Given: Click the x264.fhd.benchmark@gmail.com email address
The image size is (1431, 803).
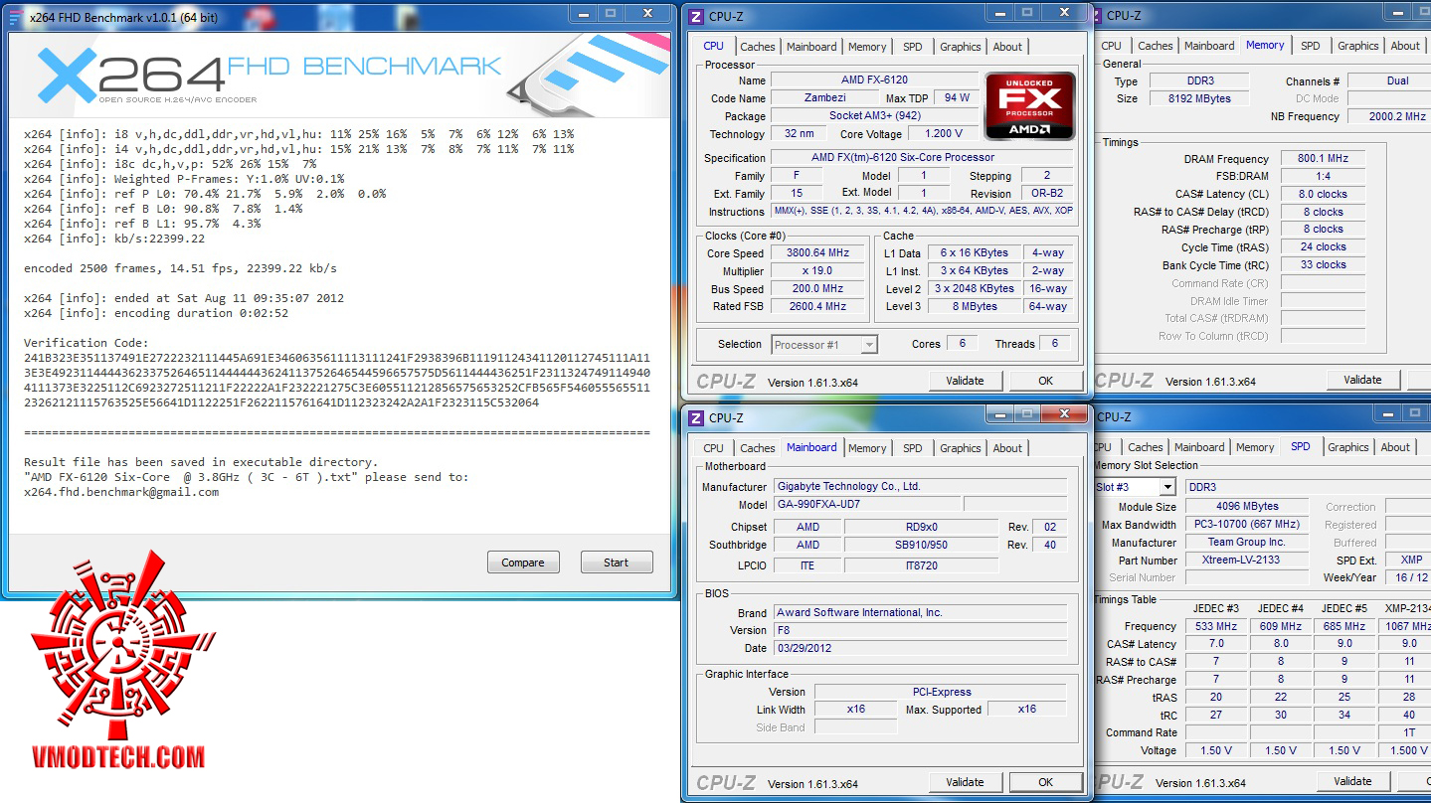Looking at the screenshot, I should coord(121,492).
